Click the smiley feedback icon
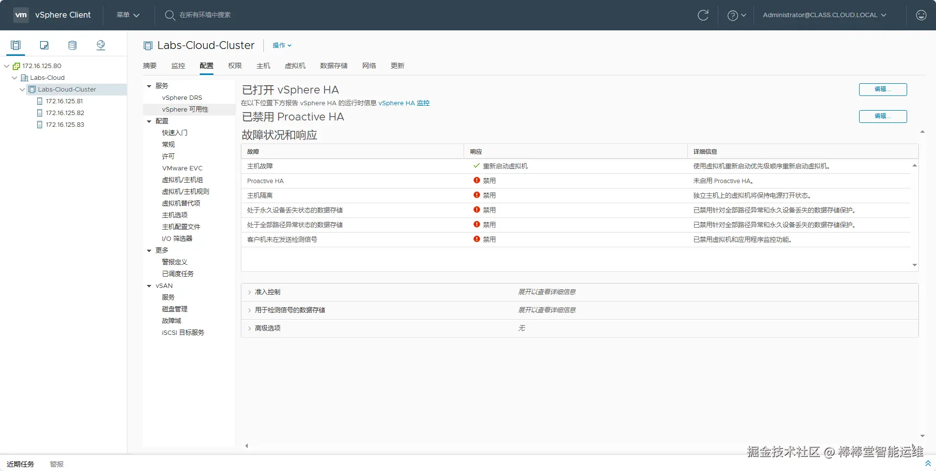The image size is (936, 471). pyautogui.click(x=921, y=15)
